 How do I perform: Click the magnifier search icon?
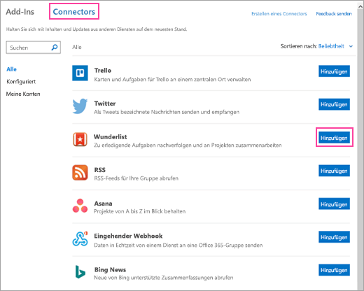(x=55, y=48)
